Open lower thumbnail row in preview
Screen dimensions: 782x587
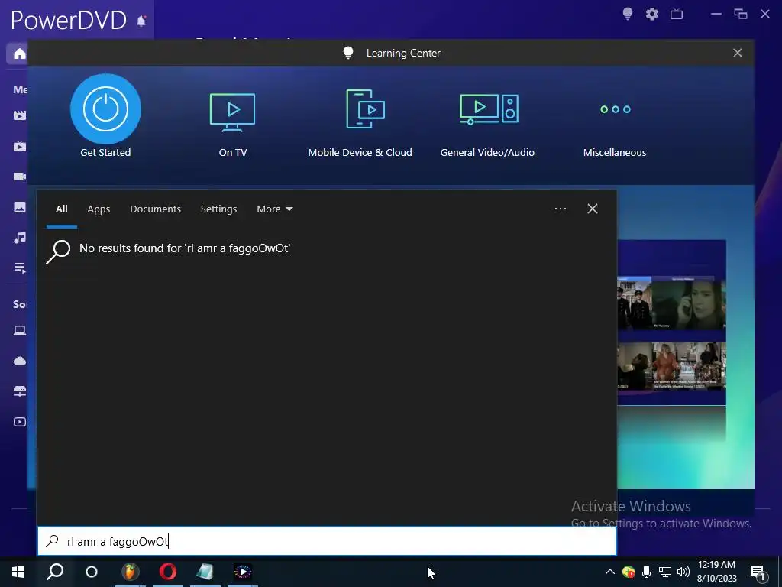point(672,367)
